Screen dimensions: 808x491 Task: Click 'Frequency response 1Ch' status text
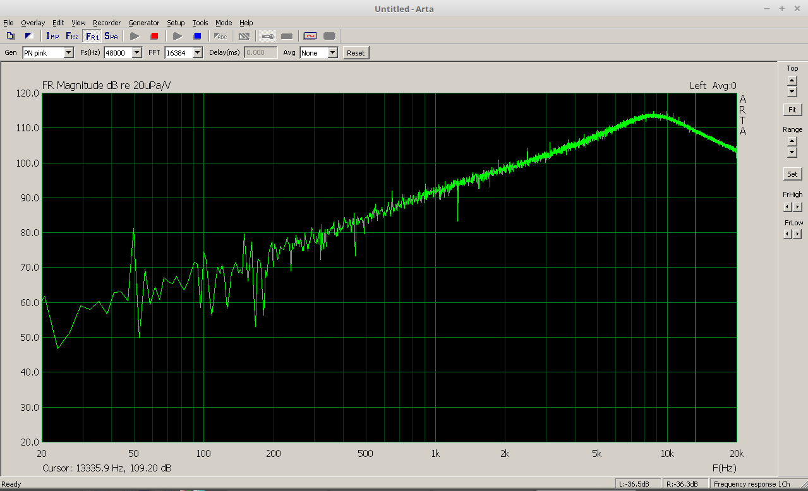point(752,484)
